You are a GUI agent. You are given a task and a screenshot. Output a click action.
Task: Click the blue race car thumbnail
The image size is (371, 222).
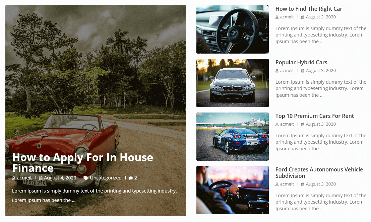coord(233,137)
